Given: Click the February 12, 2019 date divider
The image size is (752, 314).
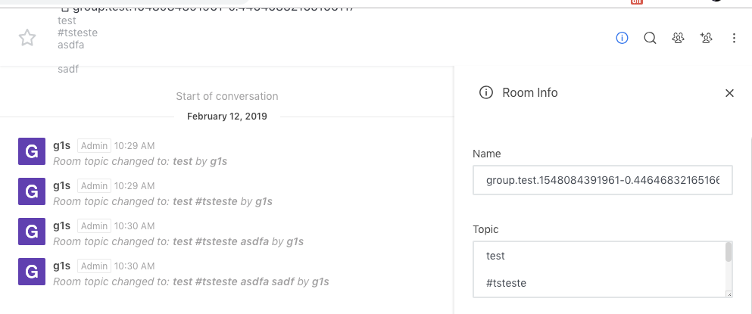Looking at the screenshot, I should tap(226, 117).
